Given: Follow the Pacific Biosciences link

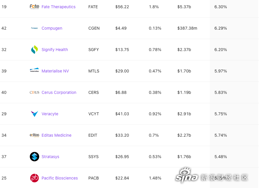Looking at the screenshot, I should (60, 178).
